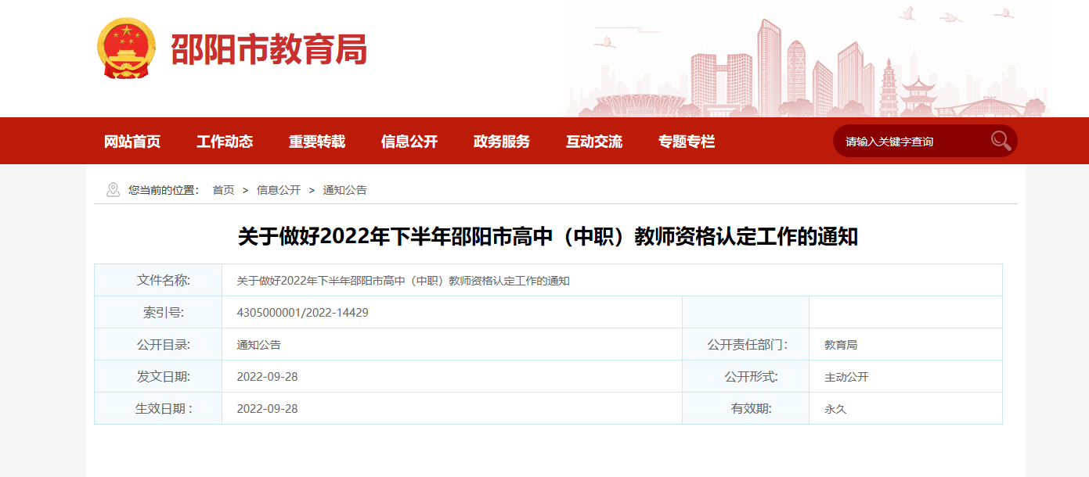Click the 发文日期 value 2022-09-28
1089x477 pixels.
pyautogui.click(x=267, y=377)
